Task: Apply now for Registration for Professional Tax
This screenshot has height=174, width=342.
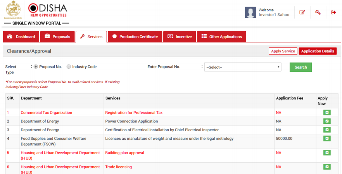Action: [x=327, y=113]
